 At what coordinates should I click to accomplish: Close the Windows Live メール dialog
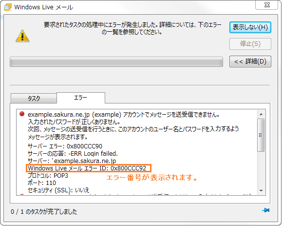(x=267, y=5)
